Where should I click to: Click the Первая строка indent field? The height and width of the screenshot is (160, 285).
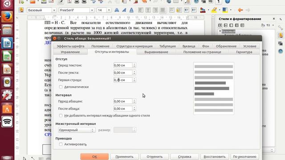[123, 80]
